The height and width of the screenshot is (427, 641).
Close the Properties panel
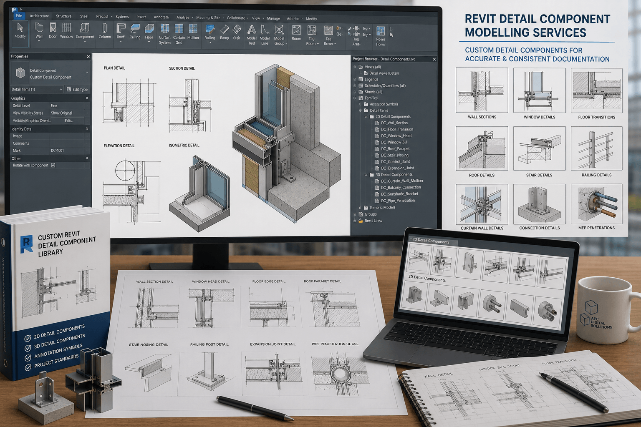tap(88, 57)
